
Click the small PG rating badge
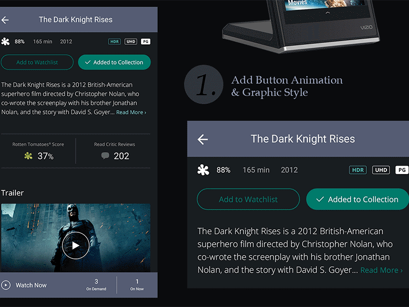click(x=146, y=41)
